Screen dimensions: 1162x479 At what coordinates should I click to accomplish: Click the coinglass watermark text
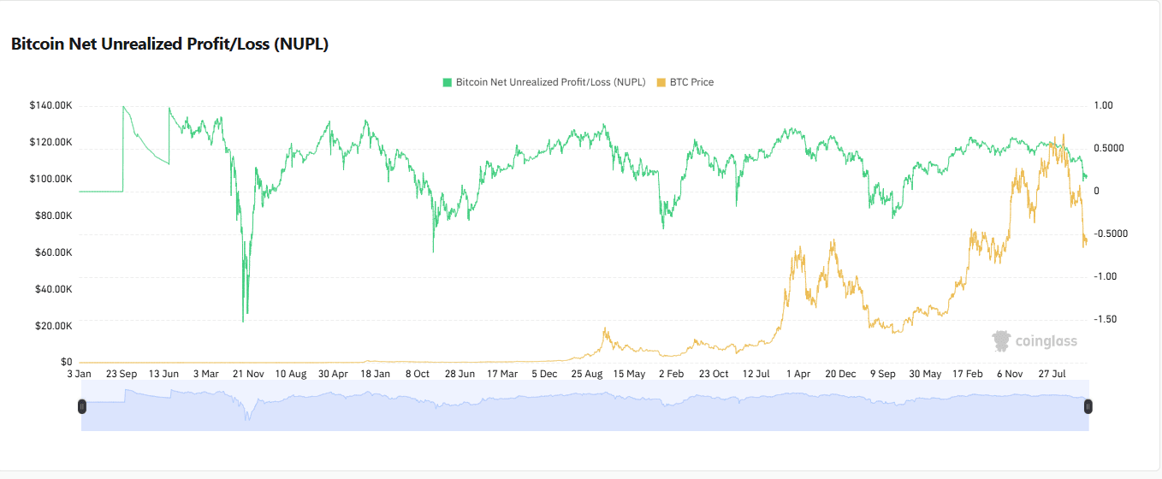1046,342
